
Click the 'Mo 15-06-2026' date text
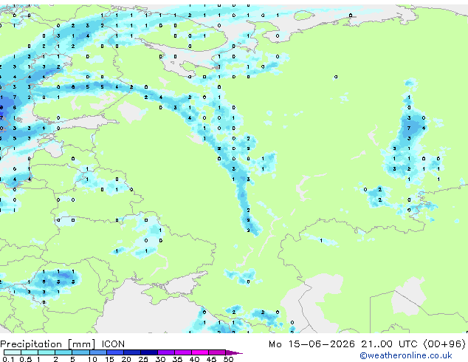tap(312, 344)
